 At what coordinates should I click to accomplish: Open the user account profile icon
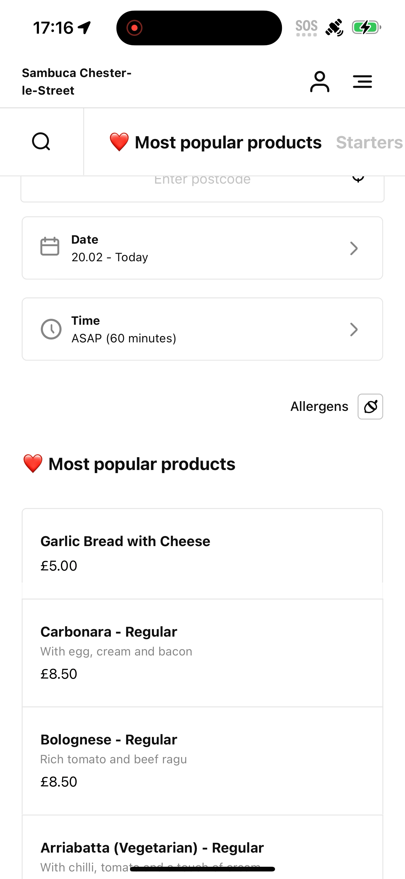[x=319, y=81]
